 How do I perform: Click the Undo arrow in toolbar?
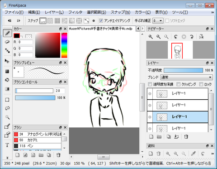click(9, 21)
